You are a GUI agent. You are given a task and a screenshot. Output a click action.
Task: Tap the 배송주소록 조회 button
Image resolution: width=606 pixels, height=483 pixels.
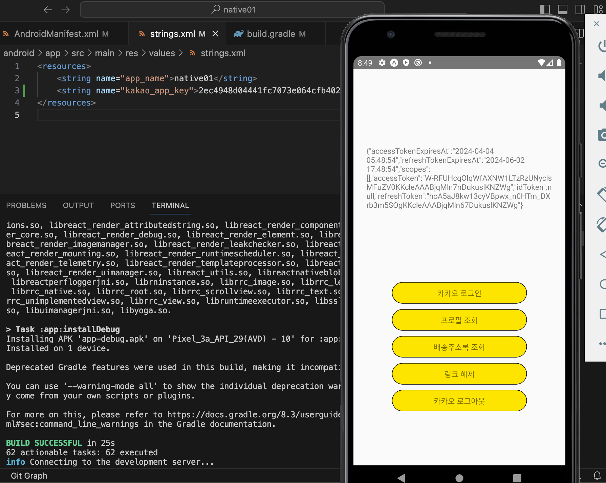(x=459, y=347)
